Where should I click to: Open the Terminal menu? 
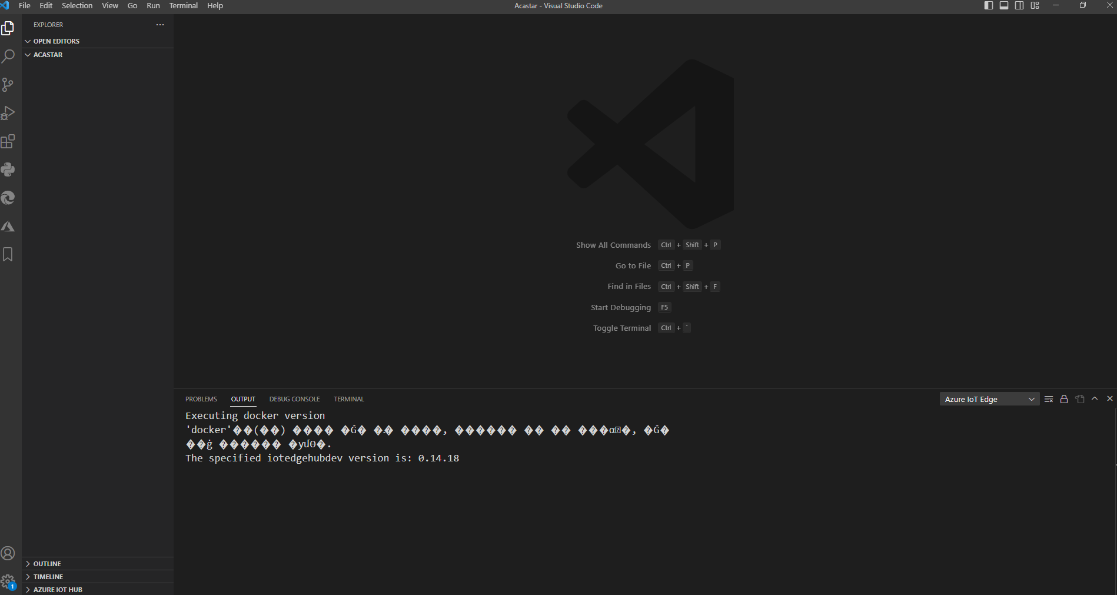tap(184, 5)
